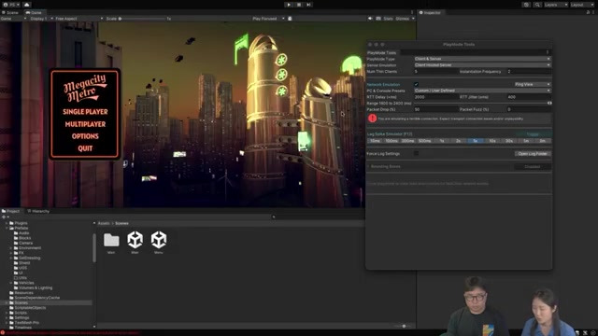The height and width of the screenshot is (336, 598).
Task: Click the Lag Spike Trigger button
Action: [533, 134]
